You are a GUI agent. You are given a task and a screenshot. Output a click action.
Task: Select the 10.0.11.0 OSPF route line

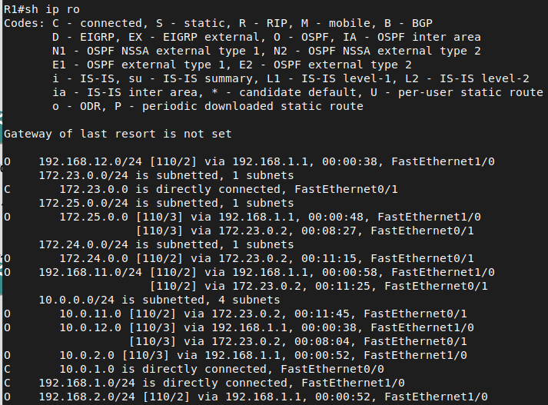click(235, 314)
